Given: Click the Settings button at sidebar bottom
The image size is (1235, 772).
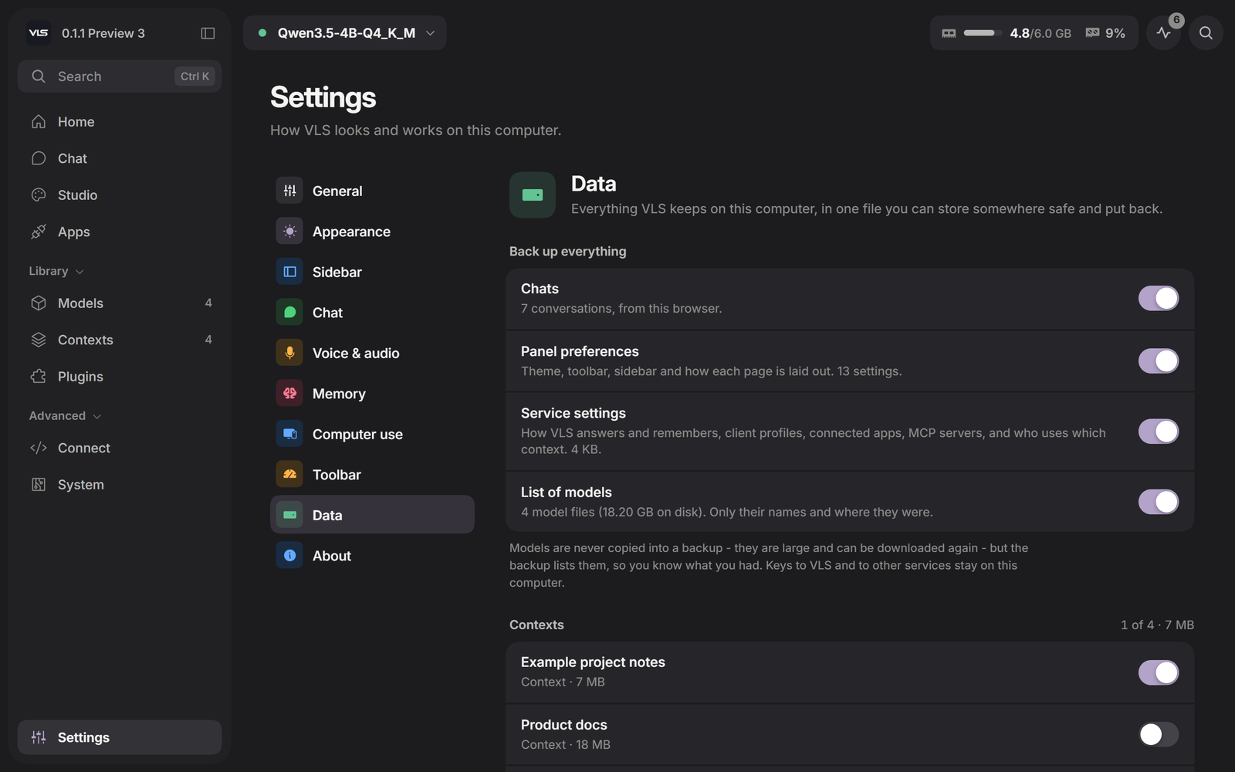Looking at the screenshot, I should [x=120, y=737].
